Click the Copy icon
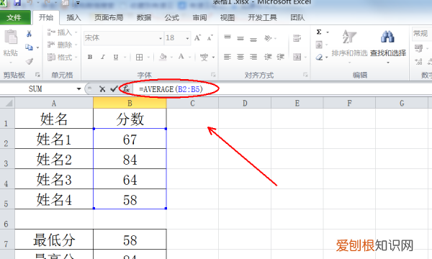This screenshot has width=432, height=259. click(x=29, y=47)
